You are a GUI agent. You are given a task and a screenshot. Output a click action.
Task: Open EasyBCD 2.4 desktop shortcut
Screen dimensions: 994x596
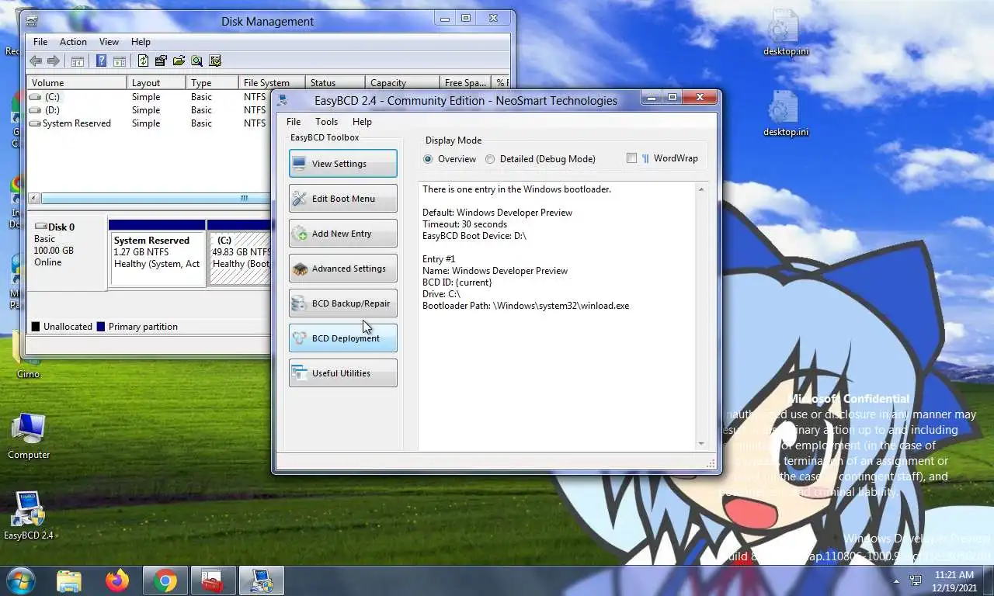click(x=28, y=515)
